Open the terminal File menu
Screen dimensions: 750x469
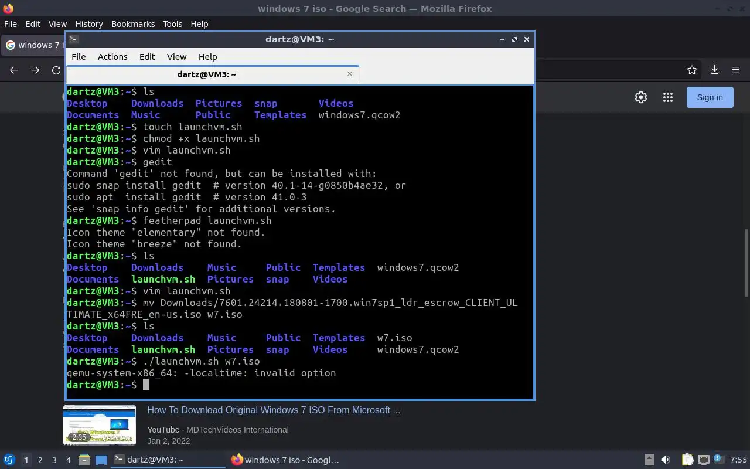(79, 57)
